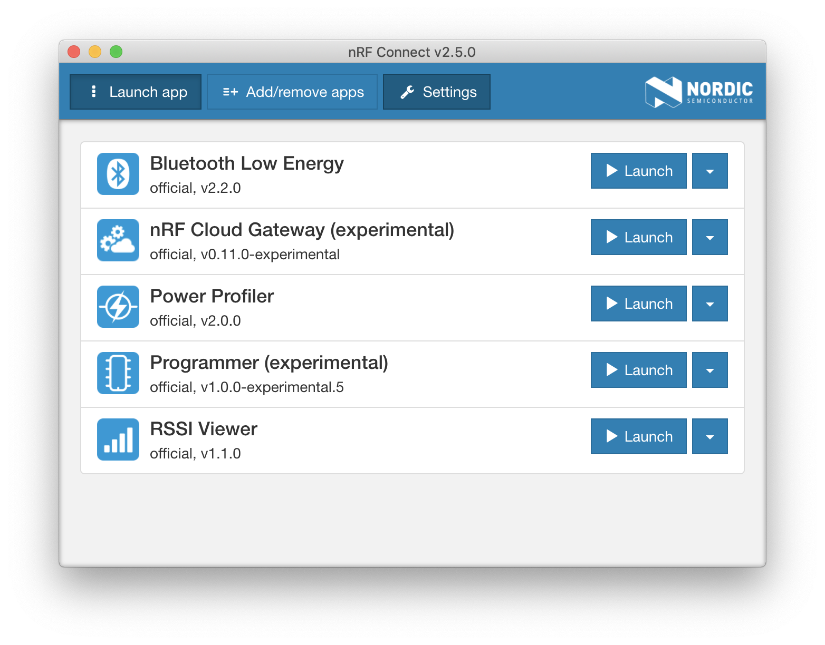Click the play triangle on RSSI Viewer Launch
Viewport: 825px width, 645px height.
tap(611, 436)
